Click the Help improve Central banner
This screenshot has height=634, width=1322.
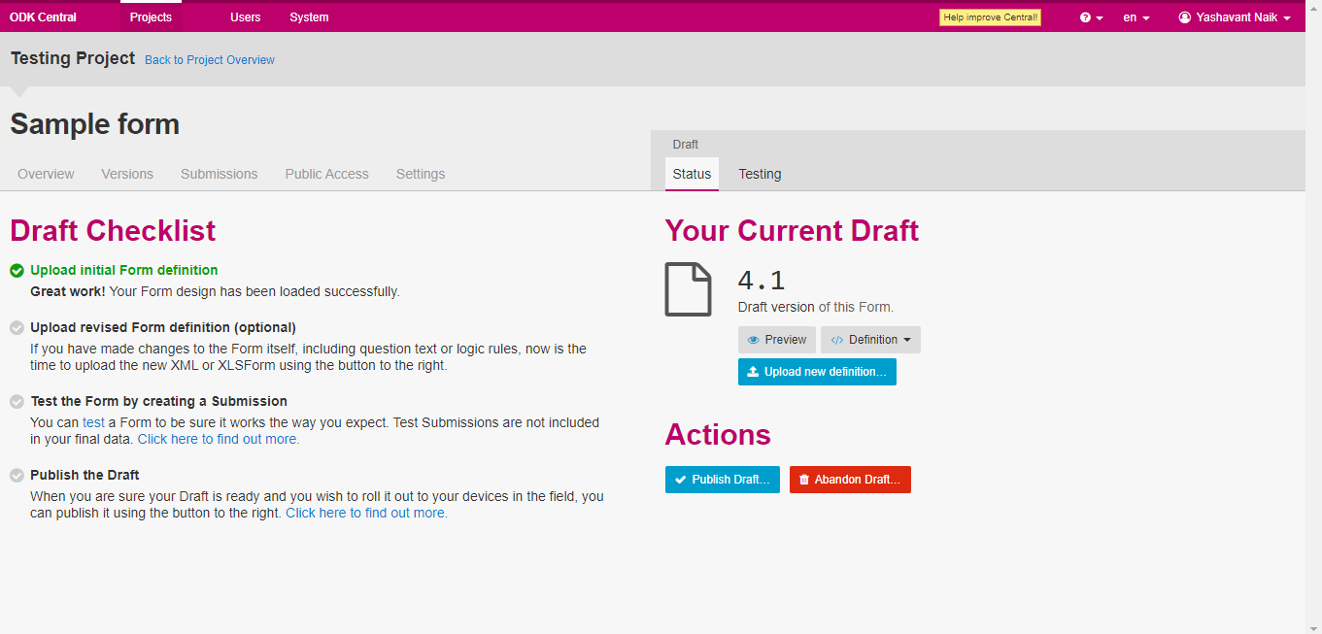[990, 17]
